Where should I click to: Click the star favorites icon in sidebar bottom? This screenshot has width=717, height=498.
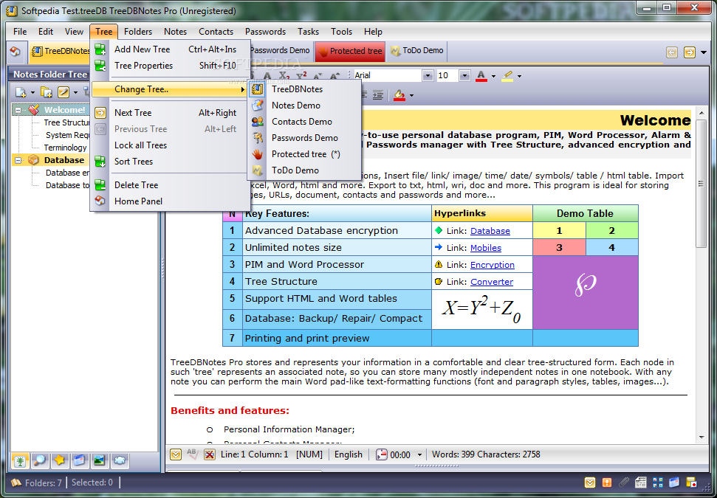coord(60,460)
